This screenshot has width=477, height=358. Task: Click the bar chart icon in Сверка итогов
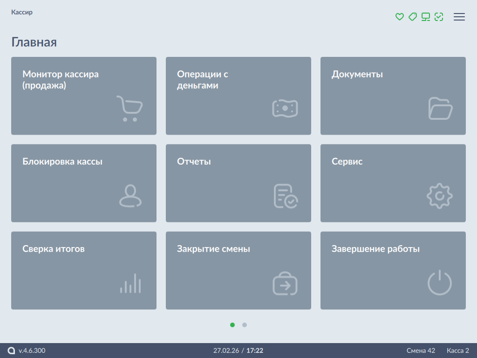click(130, 283)
